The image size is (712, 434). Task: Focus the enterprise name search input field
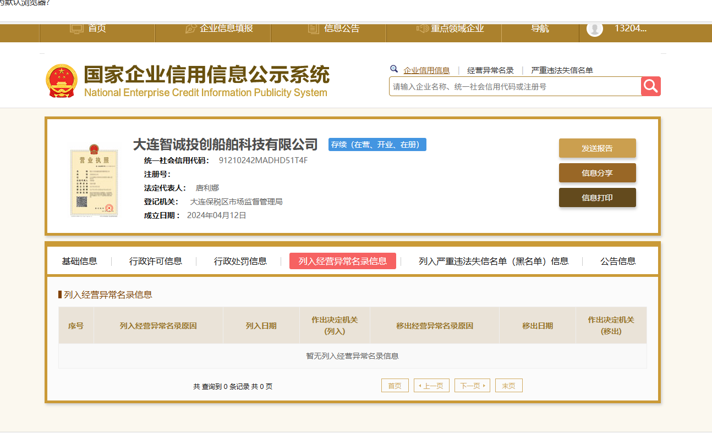(x=514, y=87)
